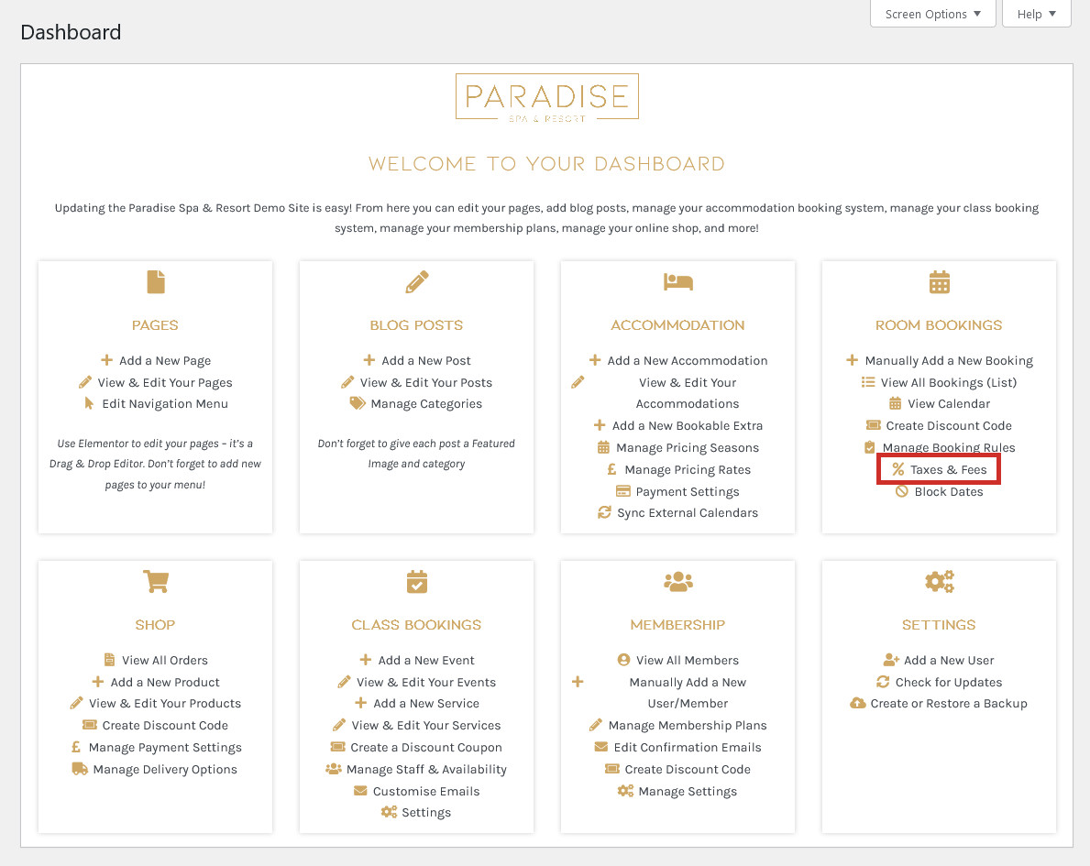Expand the Screen Options dropdown

(x=933, y=14)
